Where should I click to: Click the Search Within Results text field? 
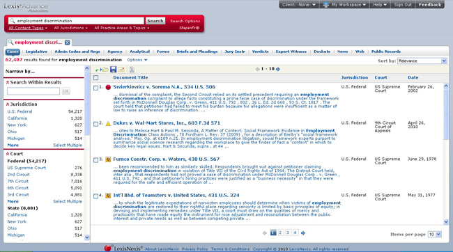click(33, 91)
